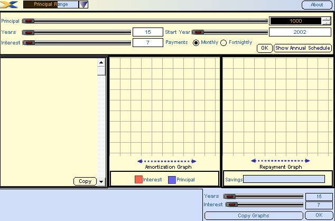Click the blue Principal legend swatch
The width and height of the screenshot is (335, 221).
point(172,180)
